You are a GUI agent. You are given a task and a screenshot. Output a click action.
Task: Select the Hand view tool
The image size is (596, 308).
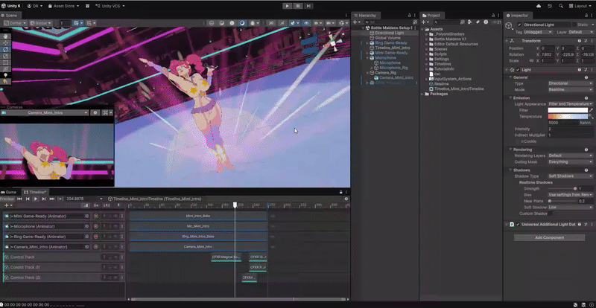coord(5,36)
